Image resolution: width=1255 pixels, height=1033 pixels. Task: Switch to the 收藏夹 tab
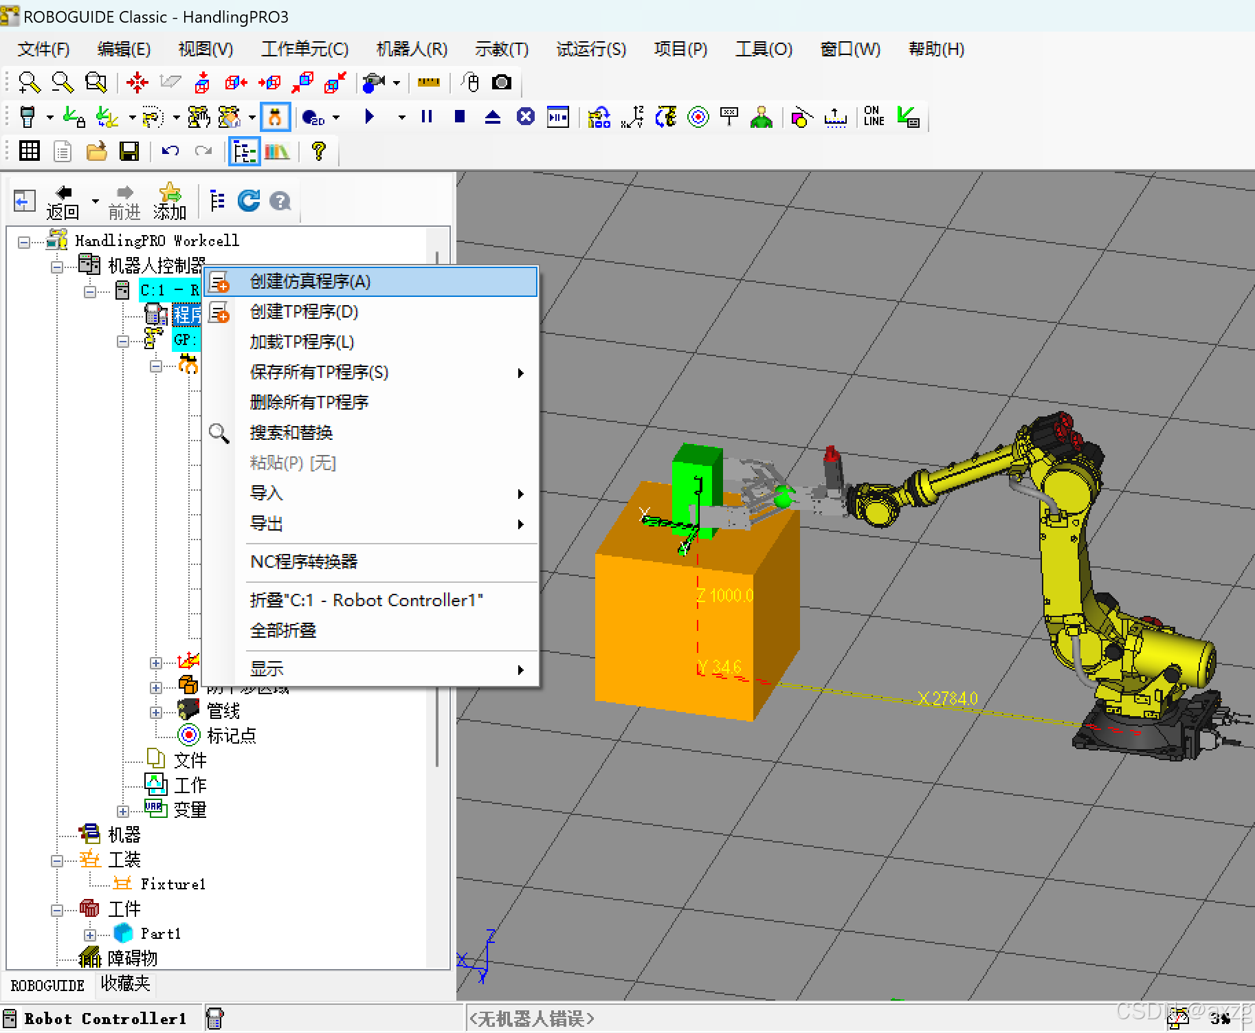coord(125,984)
